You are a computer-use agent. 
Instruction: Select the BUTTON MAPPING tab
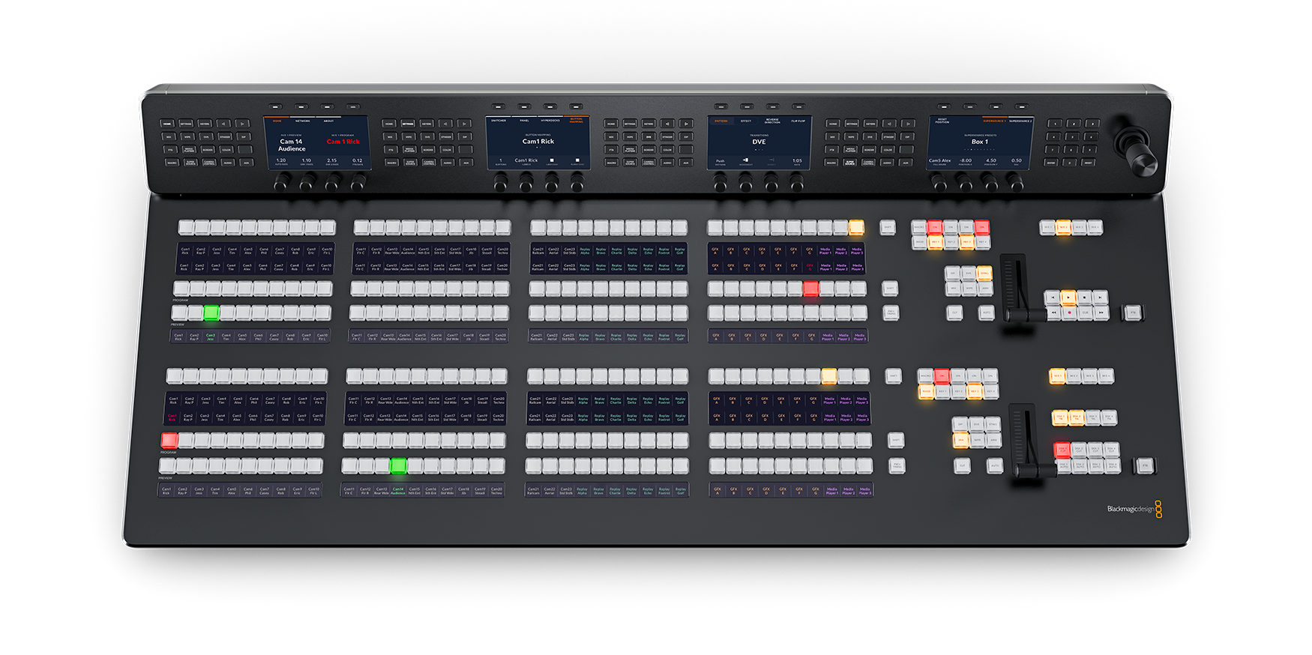point(576,121)
